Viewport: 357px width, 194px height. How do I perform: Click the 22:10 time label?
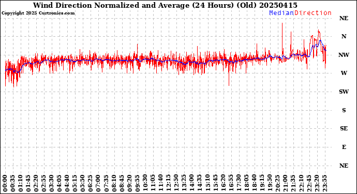pyautogui.click(x=301, y=183)
